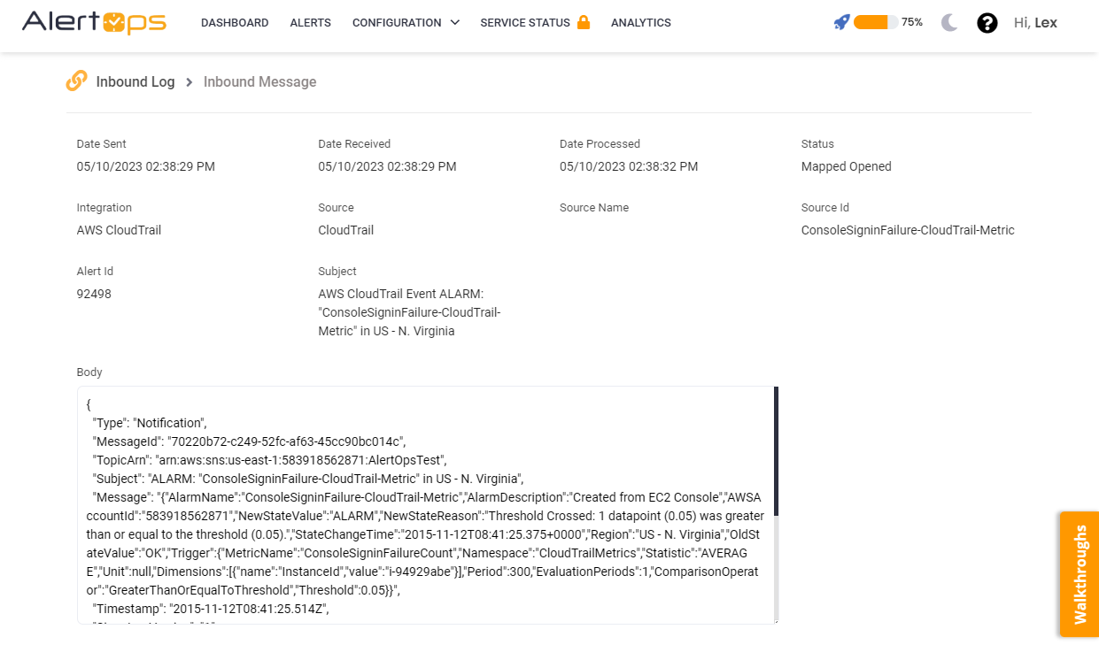The image size is (1099, 660).
Task: Click the AlertOps logo
Action: [x=94, y=22]
